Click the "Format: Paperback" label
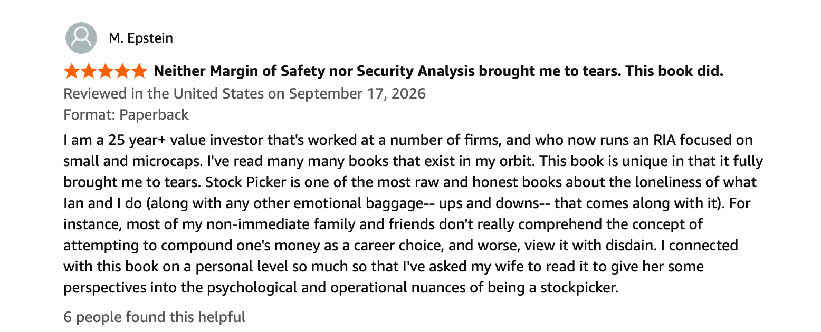The image size is (821, 332). [x=126, y=114]
